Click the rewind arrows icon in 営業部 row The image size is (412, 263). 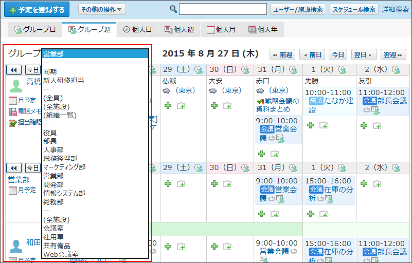[14, 168]
